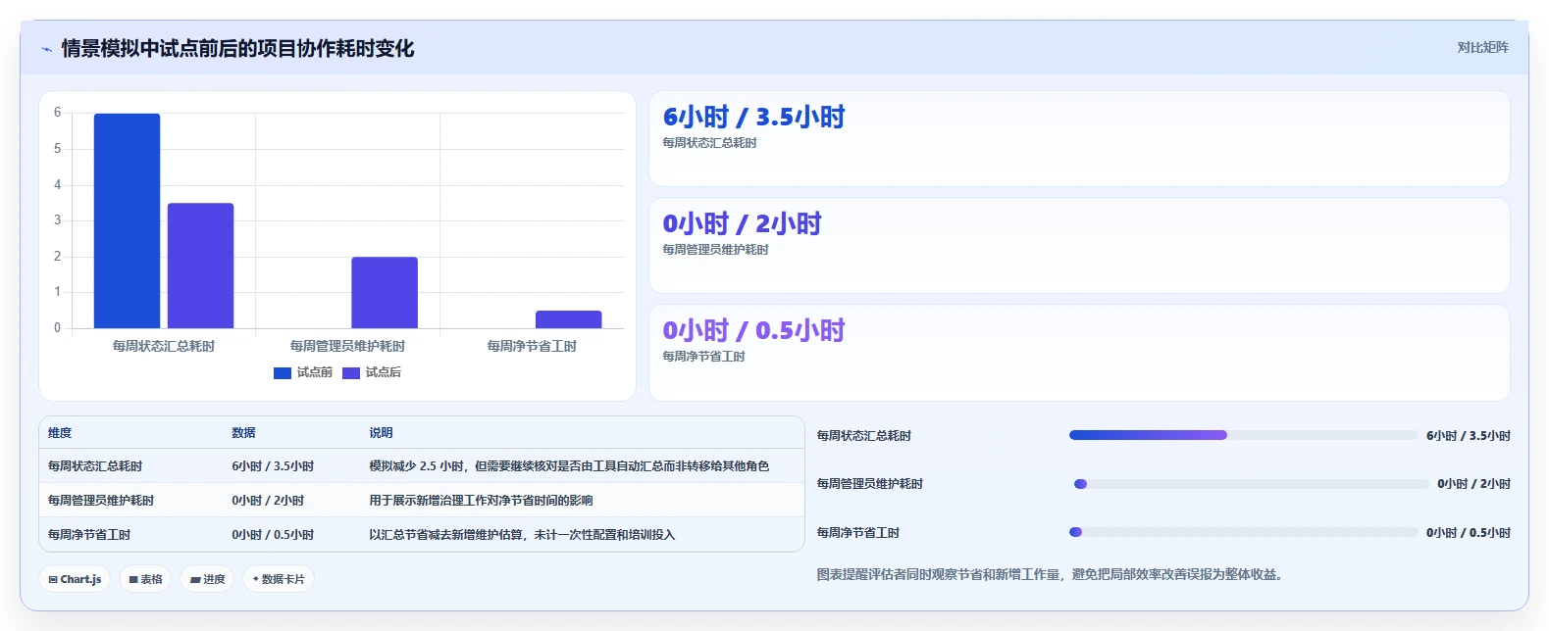Open the 6小时 / 3.5小时 data card
The image size is (1549, 631).
(x=1079, y=139)
